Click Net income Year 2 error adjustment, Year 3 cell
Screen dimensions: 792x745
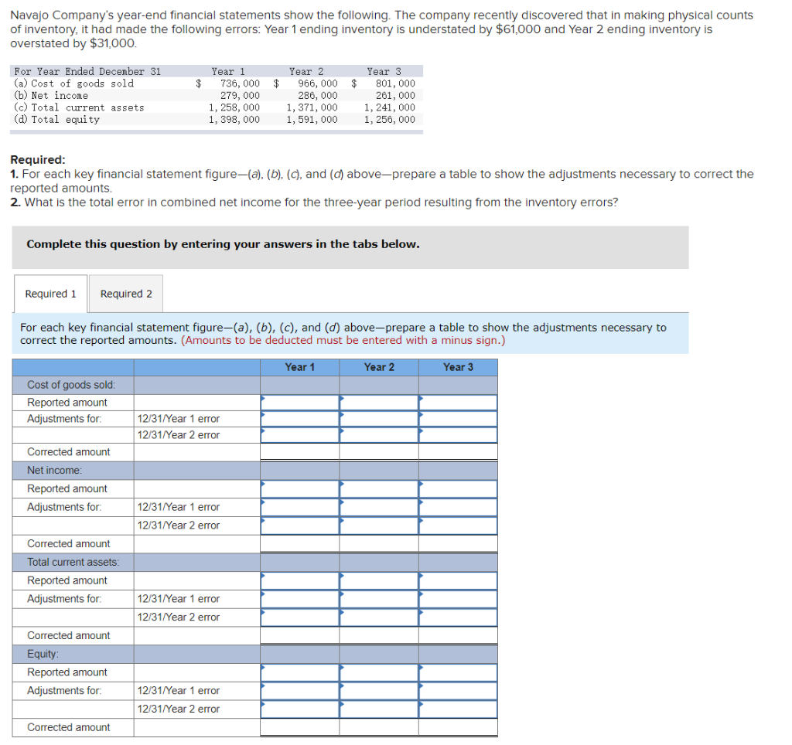coord(458,526)
